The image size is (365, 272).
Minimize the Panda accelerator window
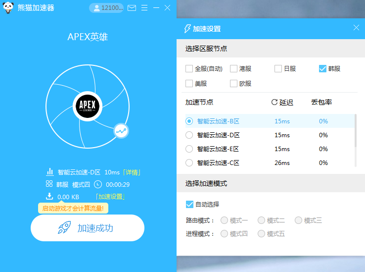[x=156, y=8]
